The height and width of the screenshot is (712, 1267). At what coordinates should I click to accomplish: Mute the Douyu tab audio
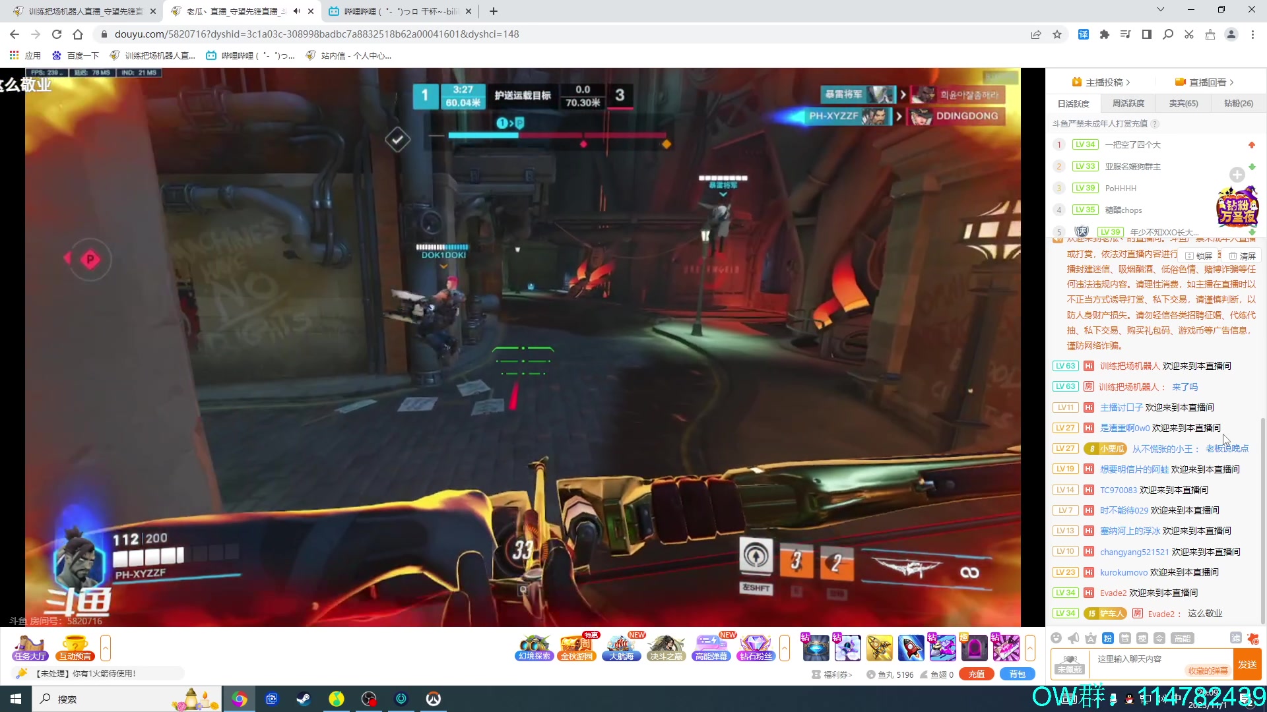296,11
